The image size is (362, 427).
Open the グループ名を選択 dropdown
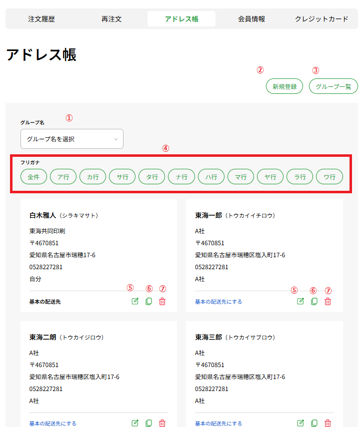[71, 139]
